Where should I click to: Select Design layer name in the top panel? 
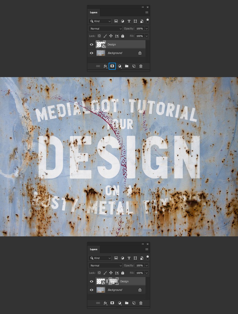(112, 44)
